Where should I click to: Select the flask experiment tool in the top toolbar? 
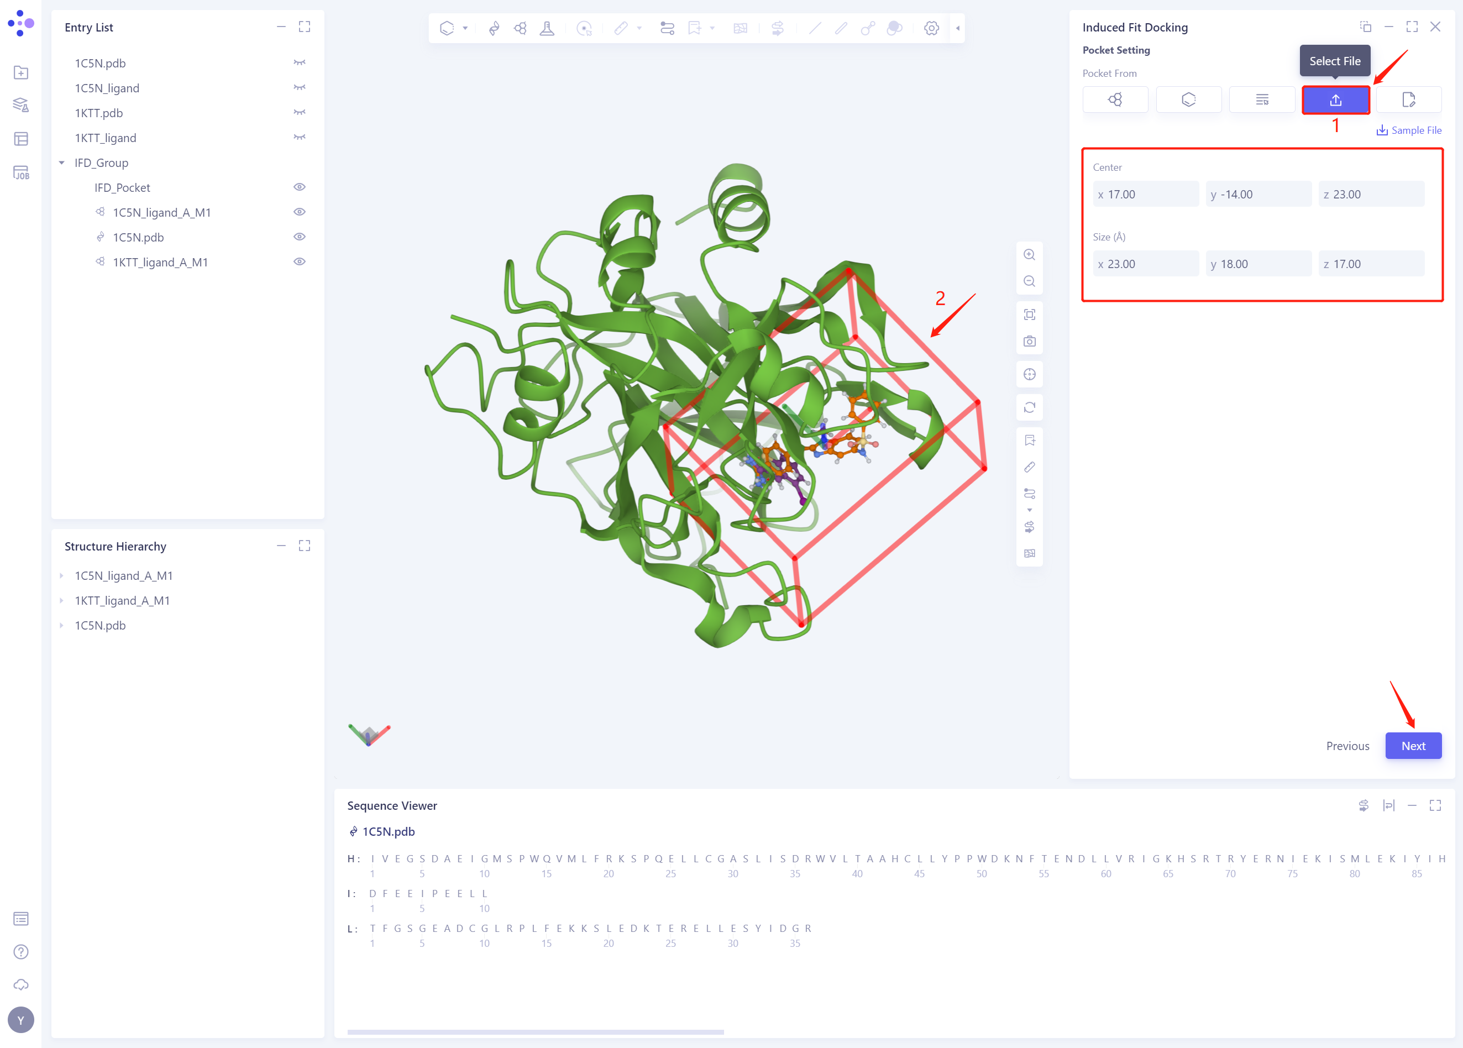(547, 28)
